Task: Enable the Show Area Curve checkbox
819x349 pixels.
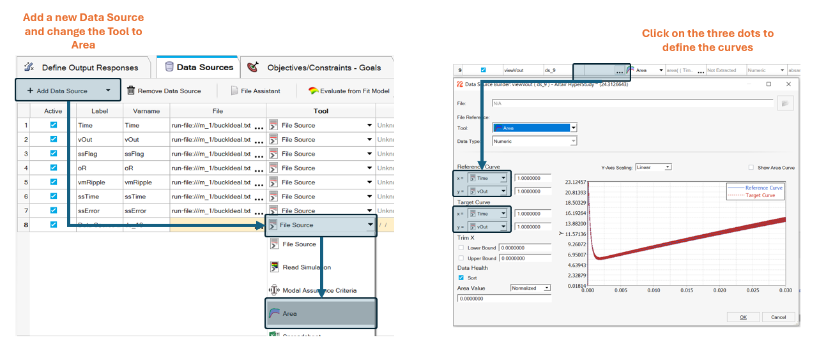Action: pos(751,168)
